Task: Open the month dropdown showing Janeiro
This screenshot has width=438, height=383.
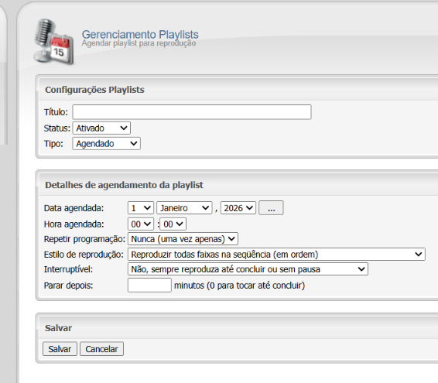Action: pos(184,208)
